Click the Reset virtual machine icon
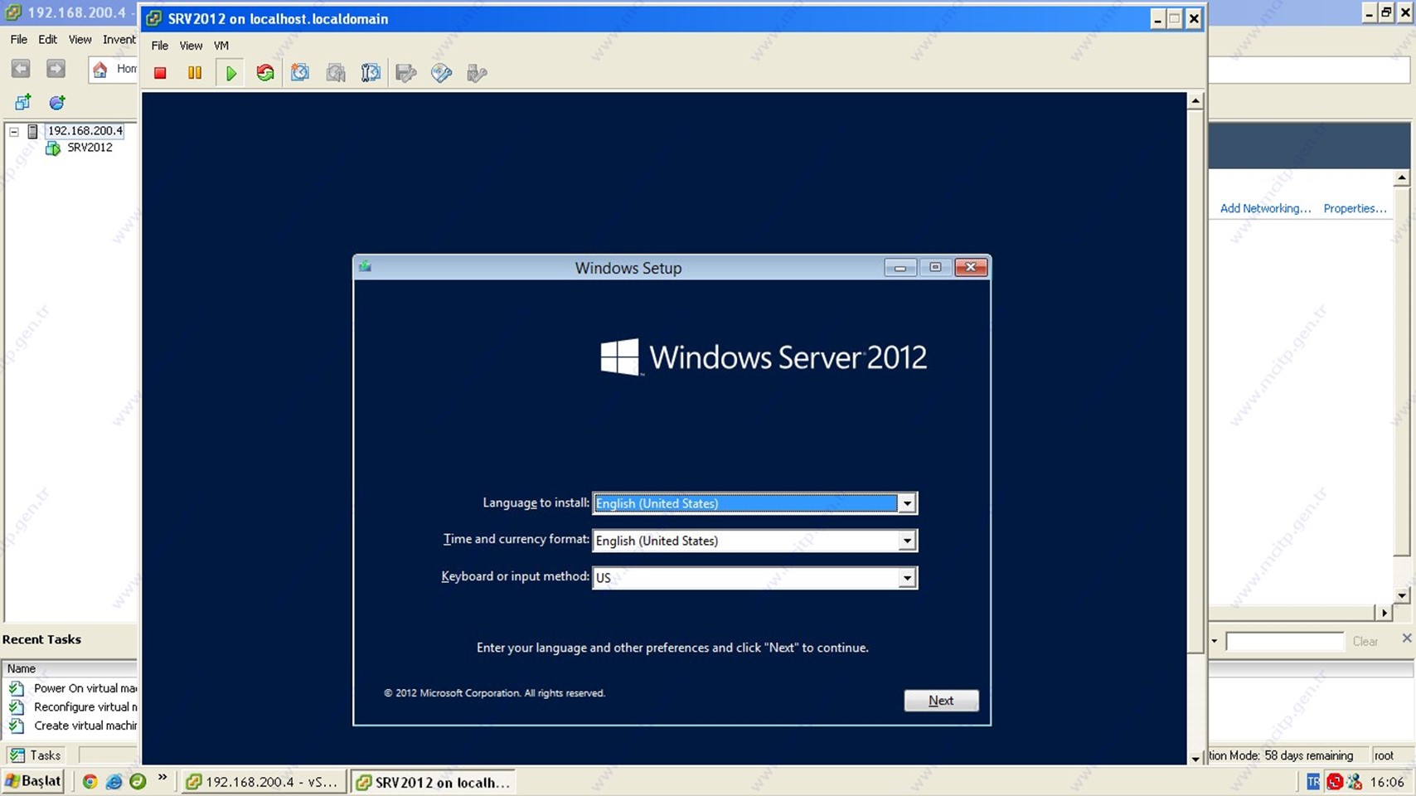The height and width of the screenshot is (796, 1416). (265, 73)
